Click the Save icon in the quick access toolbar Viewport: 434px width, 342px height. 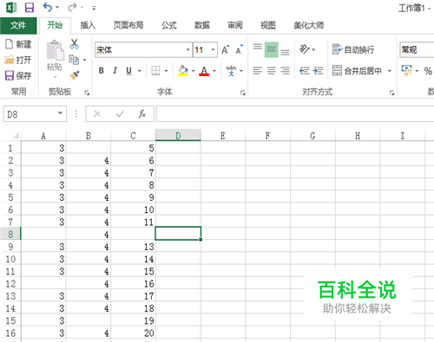30,8
